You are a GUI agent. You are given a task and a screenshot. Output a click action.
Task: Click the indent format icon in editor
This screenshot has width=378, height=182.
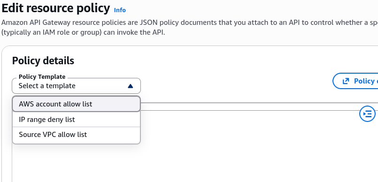click(367, 114)
